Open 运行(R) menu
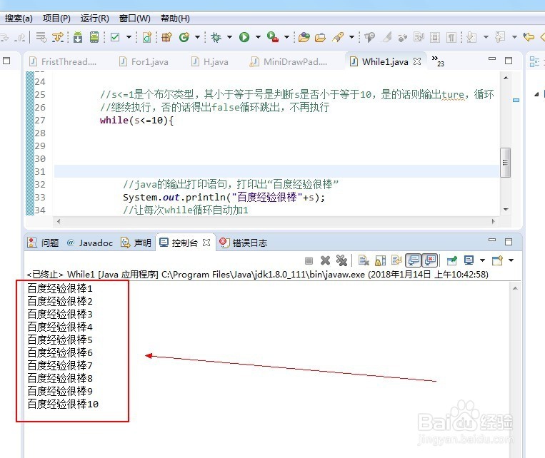 tap(94, 19)
